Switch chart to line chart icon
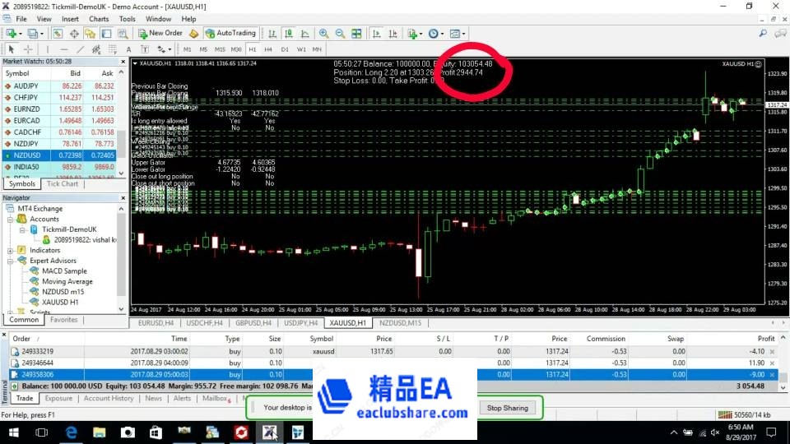Screen dimensions: 790x444 point(304,33)
